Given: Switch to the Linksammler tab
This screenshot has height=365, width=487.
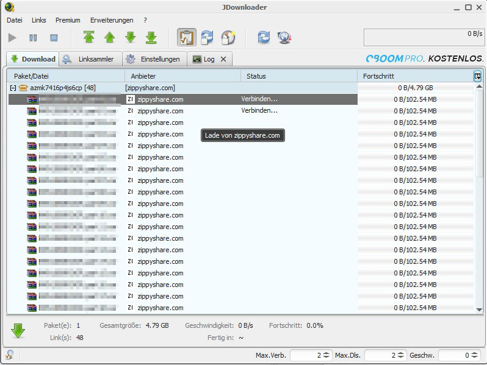Looking at the screenshot, I should 90,59.
